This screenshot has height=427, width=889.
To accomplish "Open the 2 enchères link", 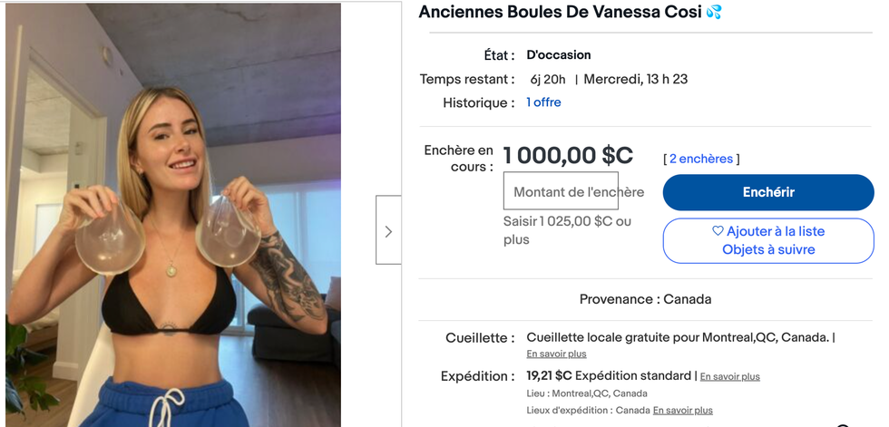I will click(x=701, y=159).
